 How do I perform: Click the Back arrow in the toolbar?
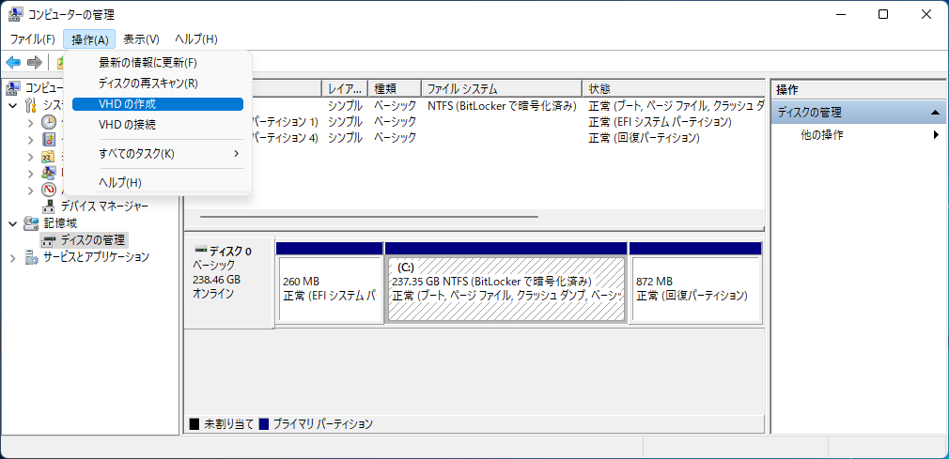click(13, 62)
